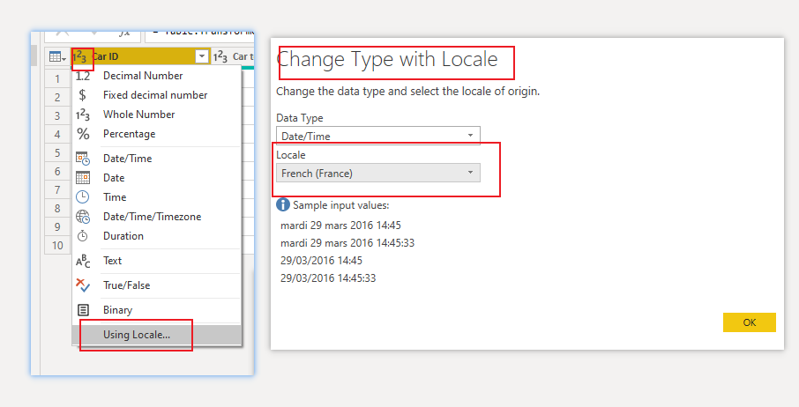
Task: Select row number 3 header
Action: coord(57,116)
